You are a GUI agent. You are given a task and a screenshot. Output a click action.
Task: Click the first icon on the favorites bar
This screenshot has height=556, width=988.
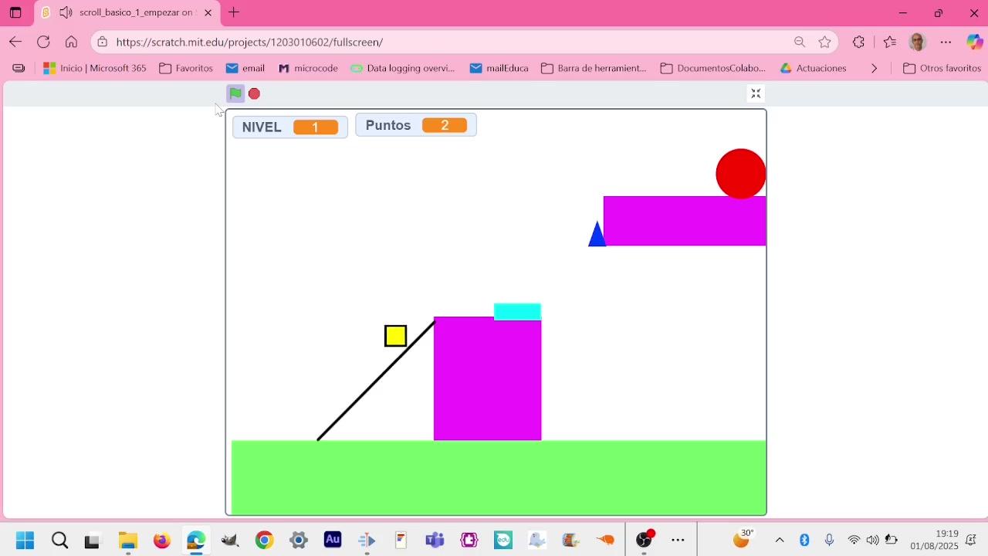tap(19, 68)
